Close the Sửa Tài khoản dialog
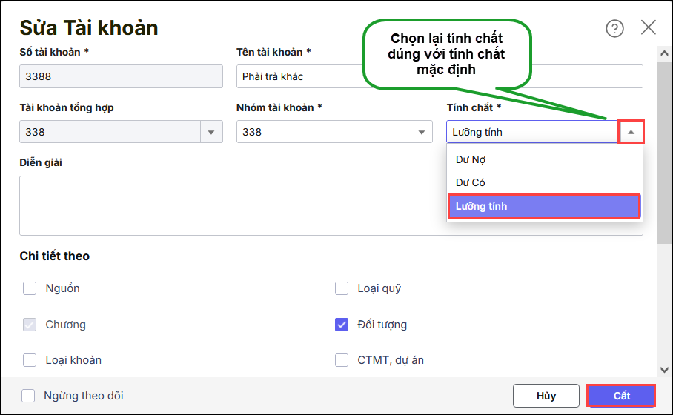 [x=649, y=28]
